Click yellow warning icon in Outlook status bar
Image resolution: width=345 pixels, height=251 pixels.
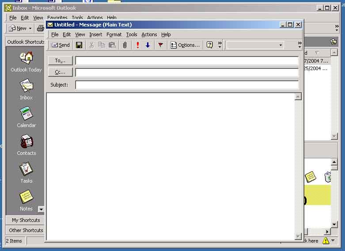(326, 241)
